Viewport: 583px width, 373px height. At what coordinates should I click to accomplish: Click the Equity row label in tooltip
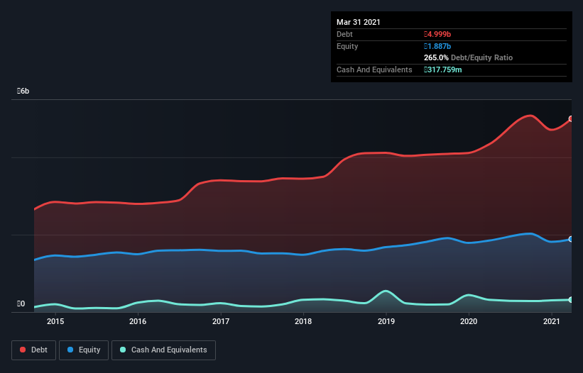click(347, 46)
